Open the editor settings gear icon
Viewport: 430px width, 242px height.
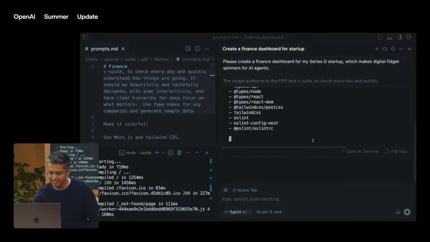click(x=408, y=37)
